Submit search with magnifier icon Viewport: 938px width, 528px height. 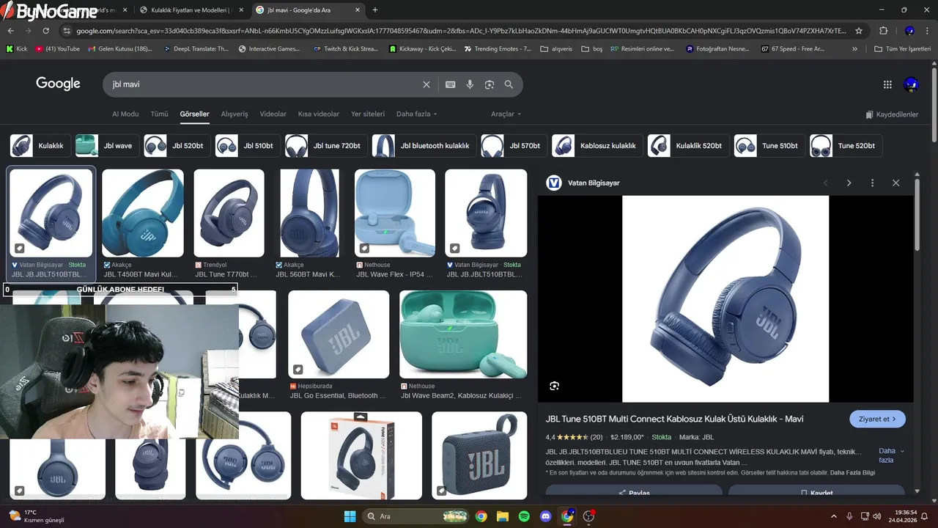(509, 84)
